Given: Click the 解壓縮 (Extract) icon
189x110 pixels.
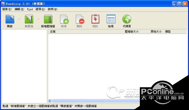Looking at the screenshot, I should [29, 19].
